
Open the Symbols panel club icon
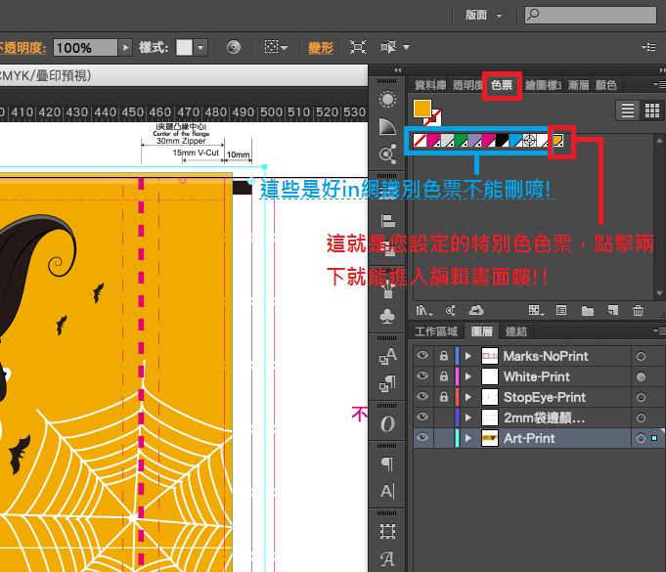pos(387,316)
